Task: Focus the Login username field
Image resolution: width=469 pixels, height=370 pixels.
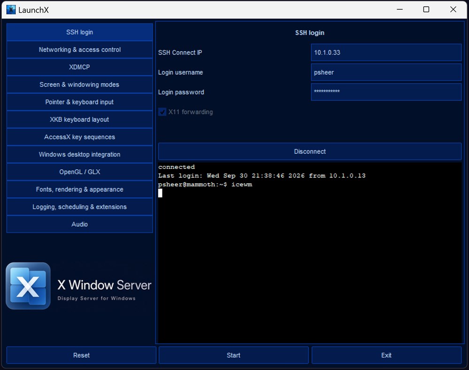Action: (x=386, y=72)
